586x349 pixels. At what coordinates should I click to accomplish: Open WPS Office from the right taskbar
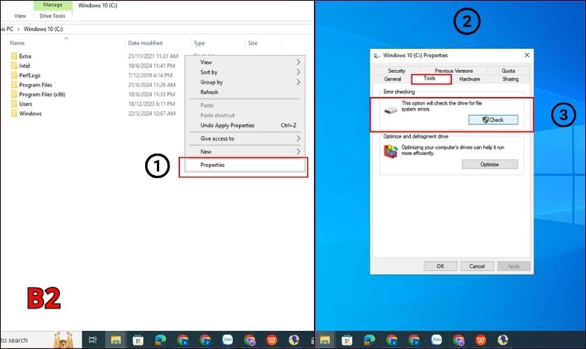[x=481, y=340]
